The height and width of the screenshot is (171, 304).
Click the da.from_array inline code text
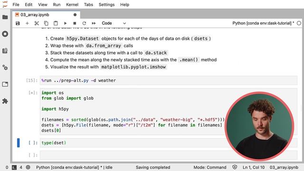104,46
